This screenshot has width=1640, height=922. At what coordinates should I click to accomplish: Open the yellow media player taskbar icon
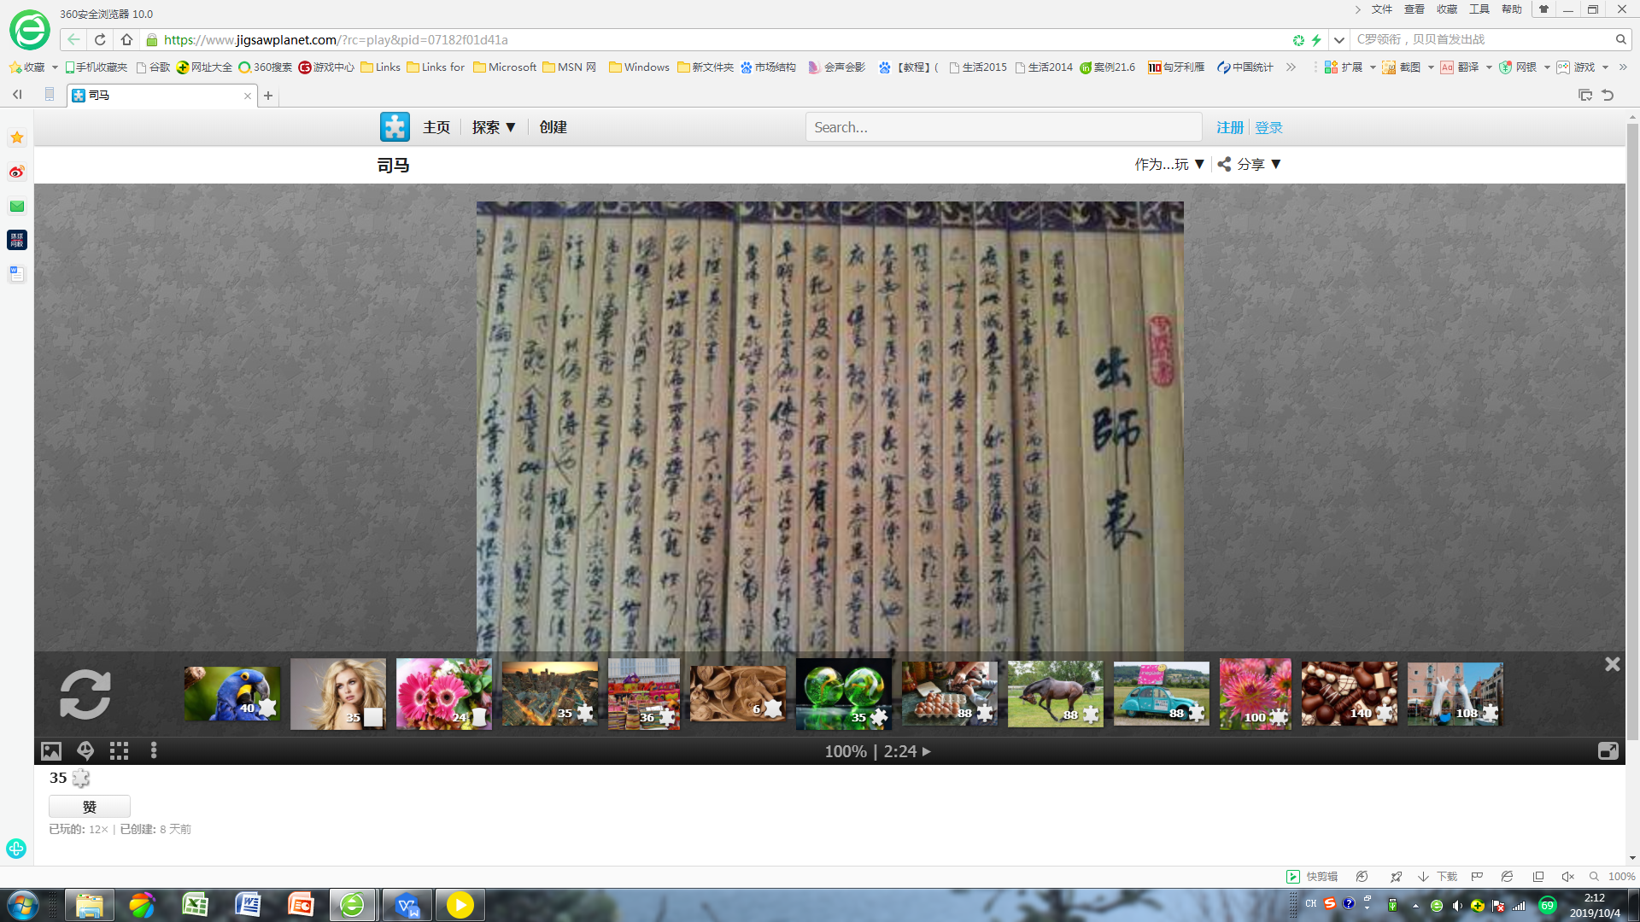coord(460,904)
